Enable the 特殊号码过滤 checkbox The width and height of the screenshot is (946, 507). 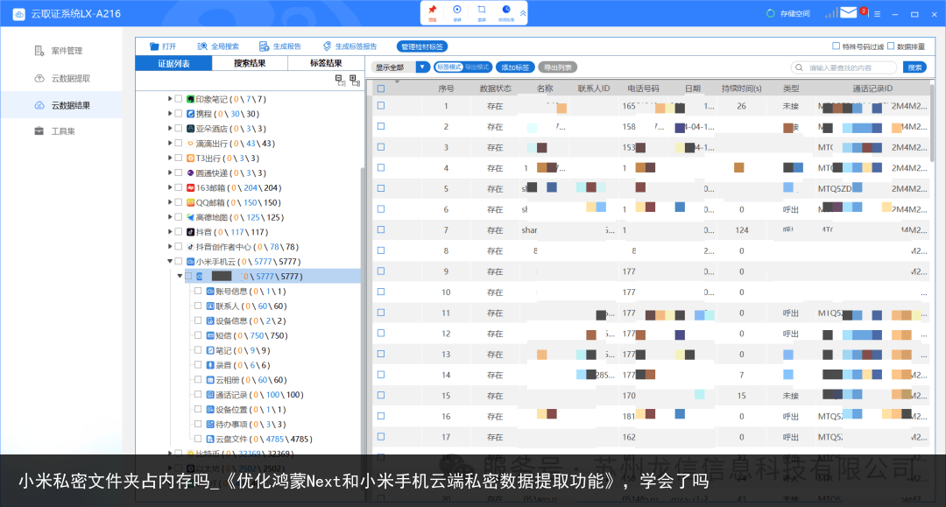point(837,46)
